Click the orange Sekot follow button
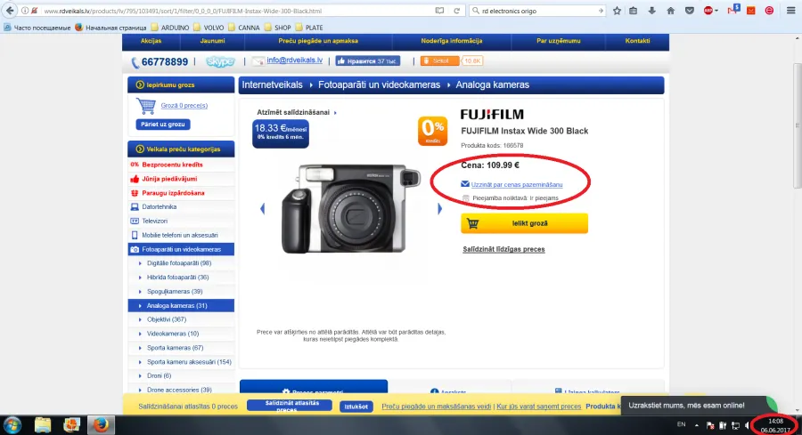The height and width of the screenshot is (435, 802). (439, 60)
